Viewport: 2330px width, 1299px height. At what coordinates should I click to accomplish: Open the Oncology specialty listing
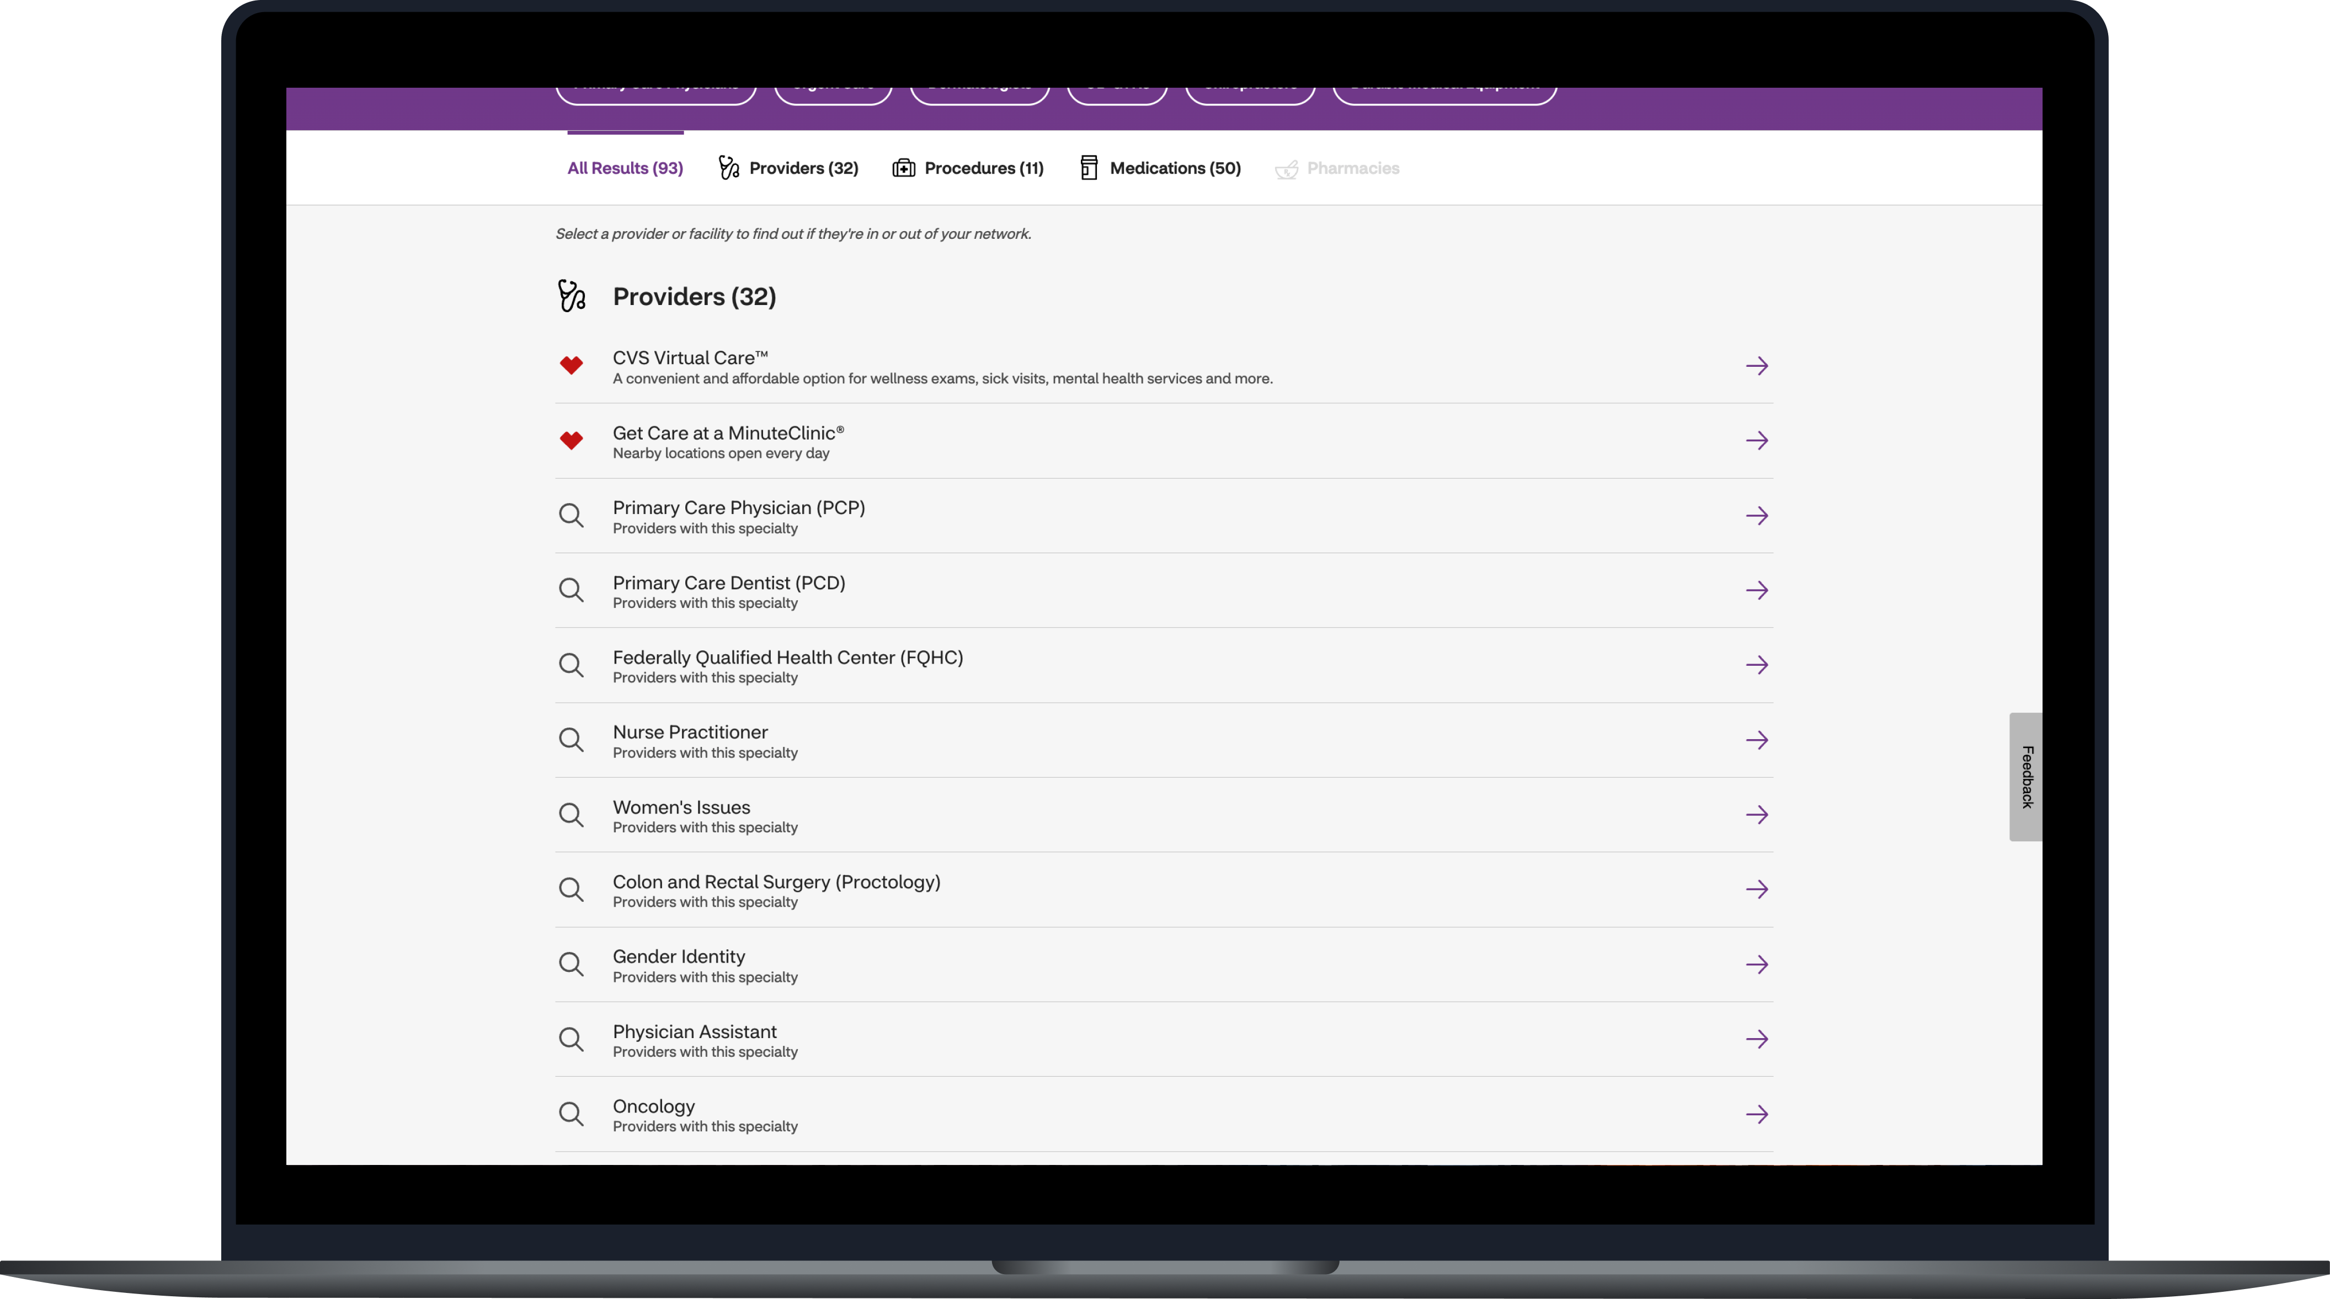(x=654, y=1108)
